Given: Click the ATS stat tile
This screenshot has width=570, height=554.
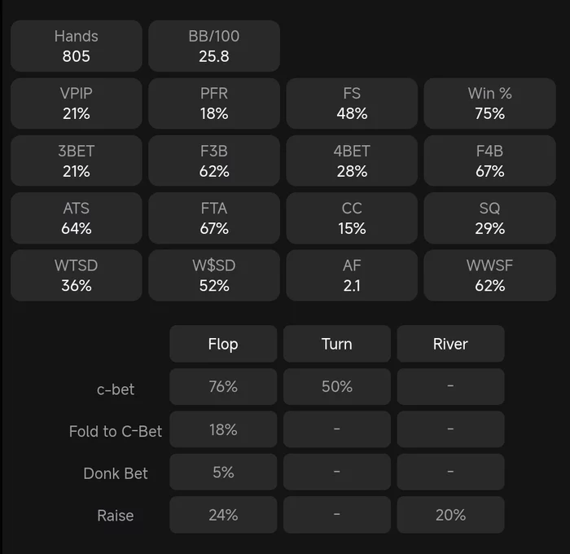Looking at the screenshot, I should click(x=77, y=218).
